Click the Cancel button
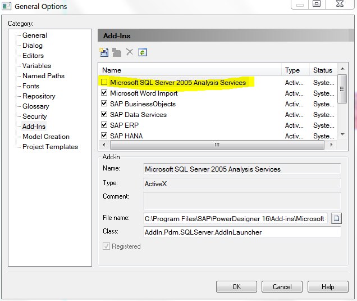Image resolution: width=357 pixels, height=301 pixels. pyautogui.click(x=282, y=286)
